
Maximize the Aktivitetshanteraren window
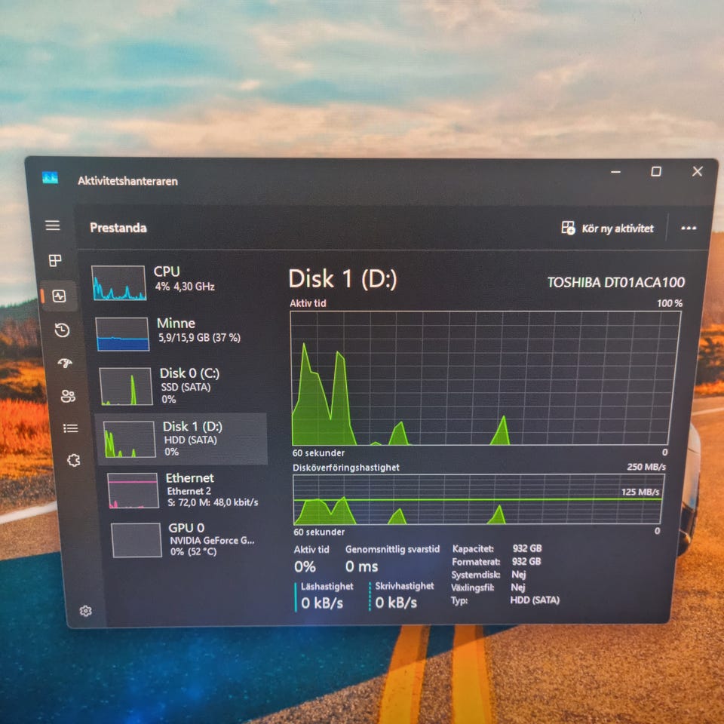(656, 172)
